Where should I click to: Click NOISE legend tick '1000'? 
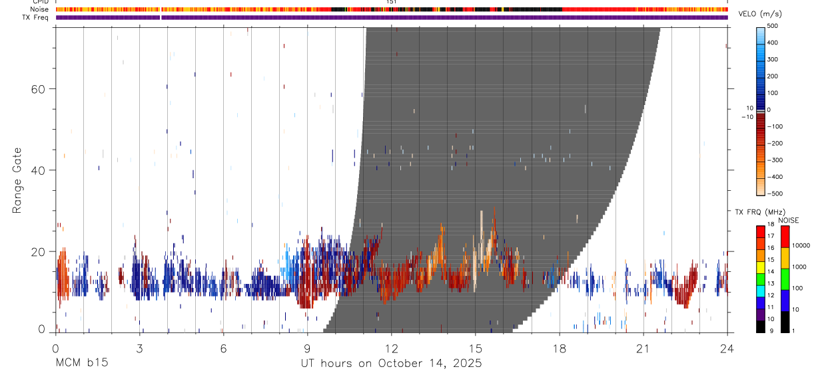click(799, 267)
